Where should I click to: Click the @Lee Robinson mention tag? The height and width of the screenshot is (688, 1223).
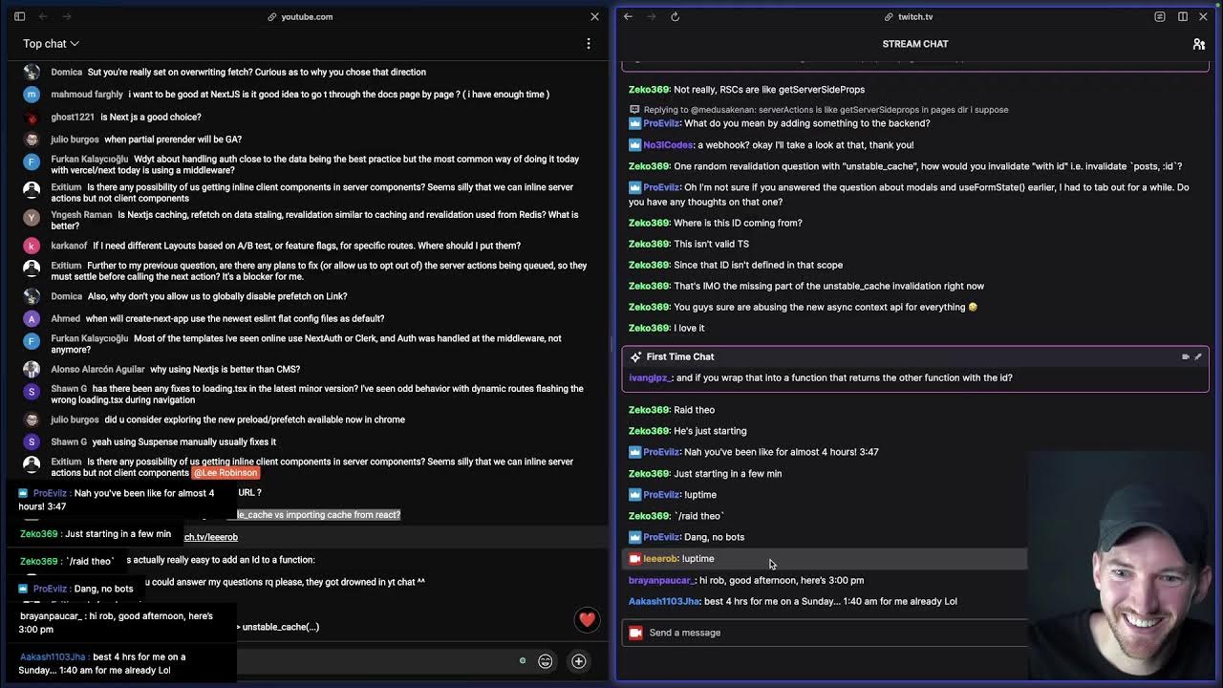[x=225, y=473]
